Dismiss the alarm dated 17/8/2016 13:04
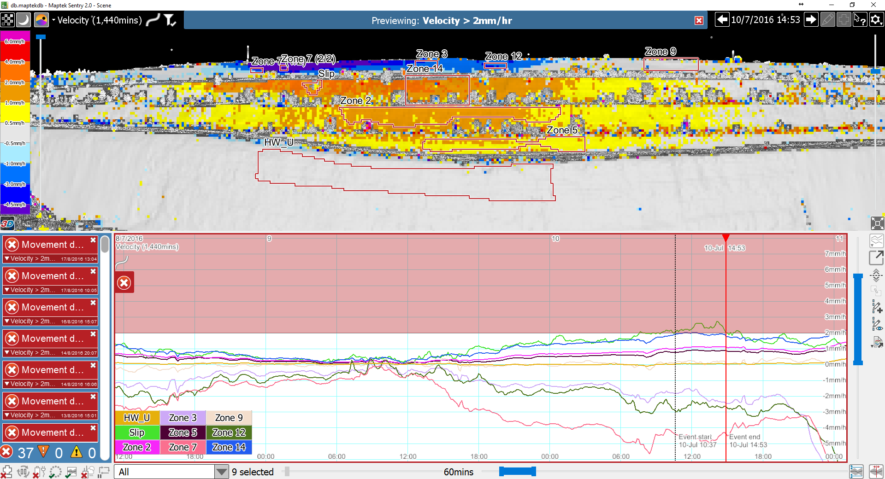The height and width of the screenshot is (479, 885). (x=93, y=240)
